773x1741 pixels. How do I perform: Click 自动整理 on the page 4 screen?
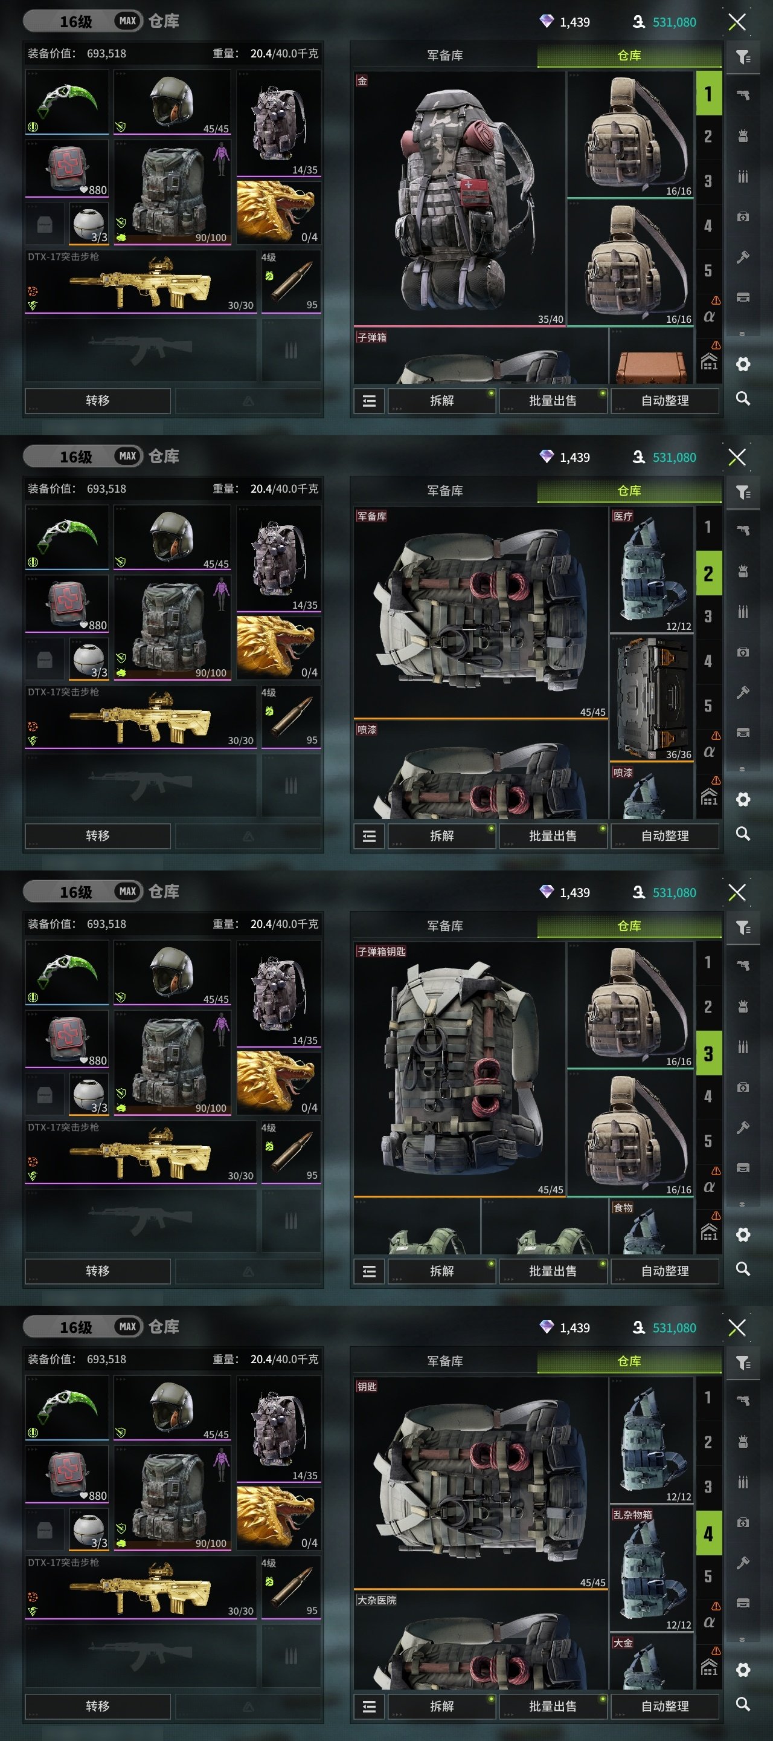[665, 1707]
